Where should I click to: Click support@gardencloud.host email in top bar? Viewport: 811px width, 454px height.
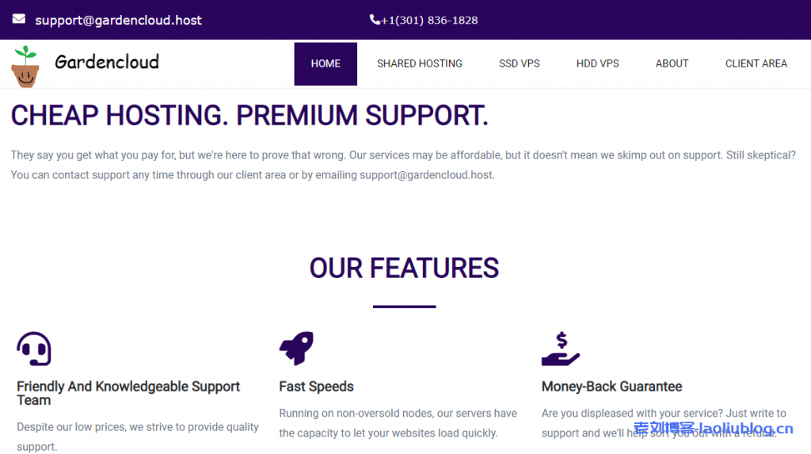[118, 20]
